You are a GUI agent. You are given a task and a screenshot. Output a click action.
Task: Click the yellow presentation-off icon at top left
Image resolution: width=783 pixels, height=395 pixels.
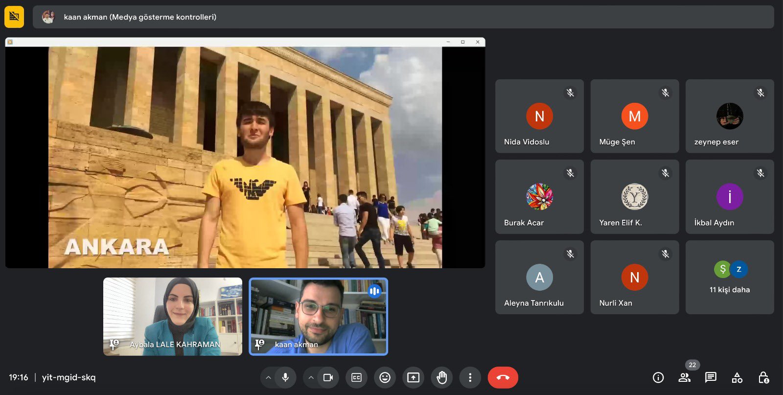click(x=14, y=17)
